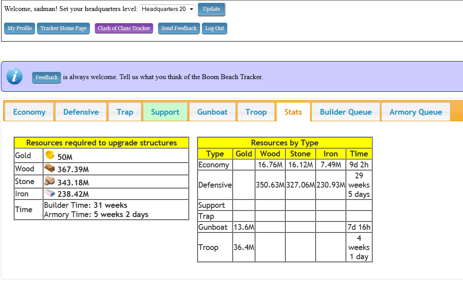Switch to the Economy tab

pos(29,112)
